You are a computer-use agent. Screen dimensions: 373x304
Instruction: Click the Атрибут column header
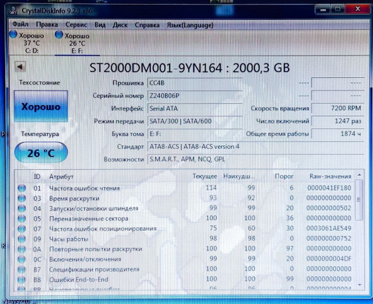coord(61,177)
